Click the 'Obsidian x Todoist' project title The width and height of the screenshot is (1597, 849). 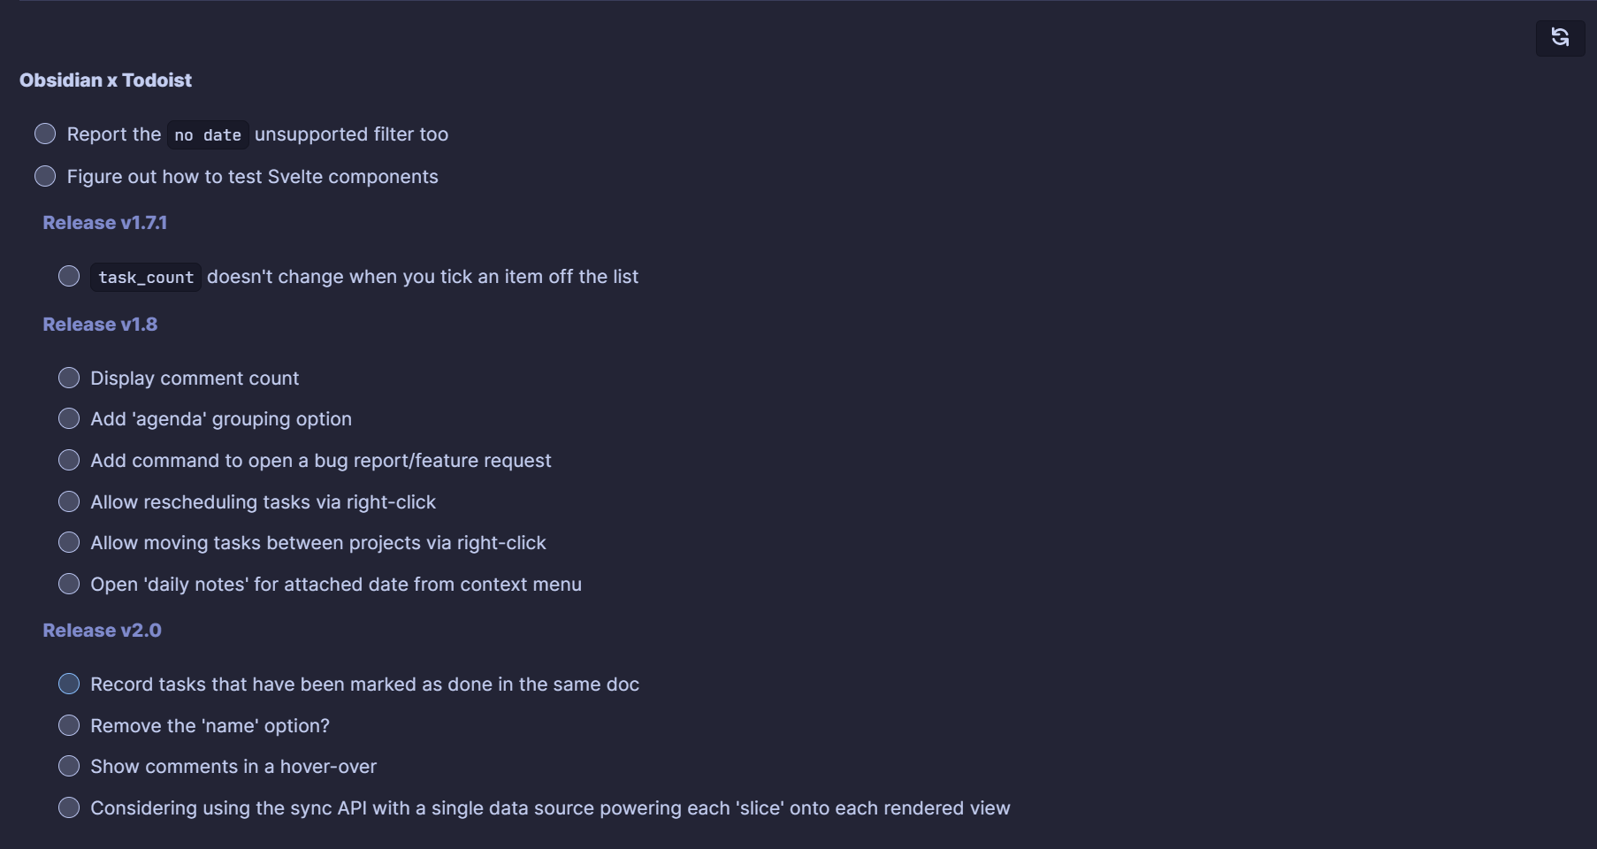click(x=105, y=80)
